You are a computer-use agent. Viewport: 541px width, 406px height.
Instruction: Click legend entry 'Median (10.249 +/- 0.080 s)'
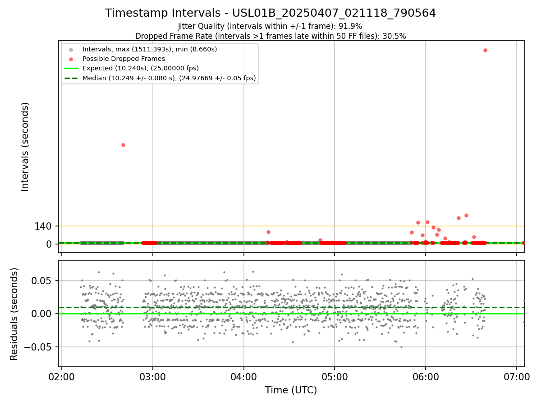[169, 78]
